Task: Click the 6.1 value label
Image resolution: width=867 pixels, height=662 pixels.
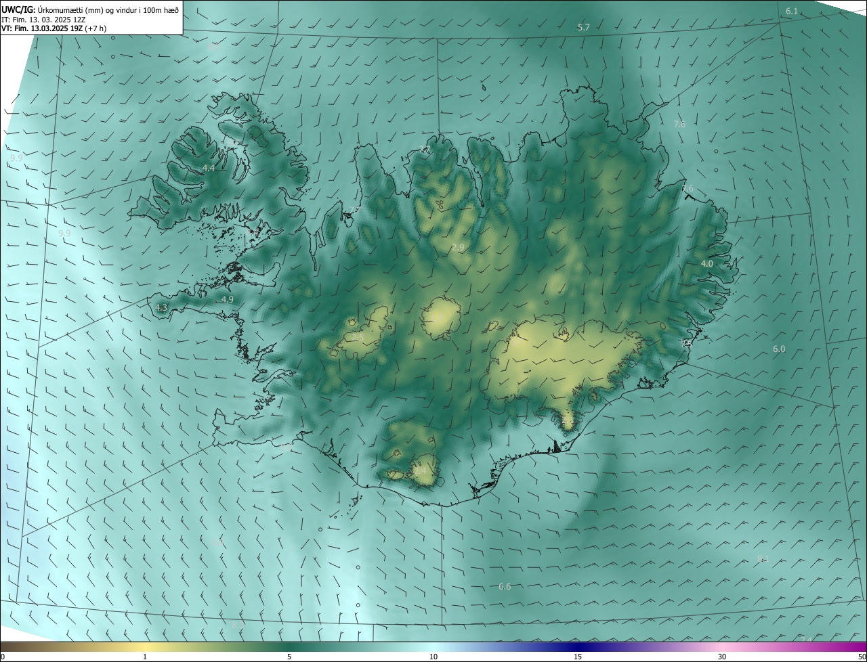Action: tap(792, 12)
